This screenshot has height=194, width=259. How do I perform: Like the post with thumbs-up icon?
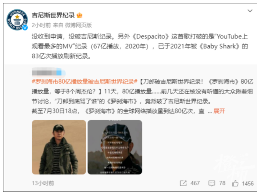click(235, 183)
